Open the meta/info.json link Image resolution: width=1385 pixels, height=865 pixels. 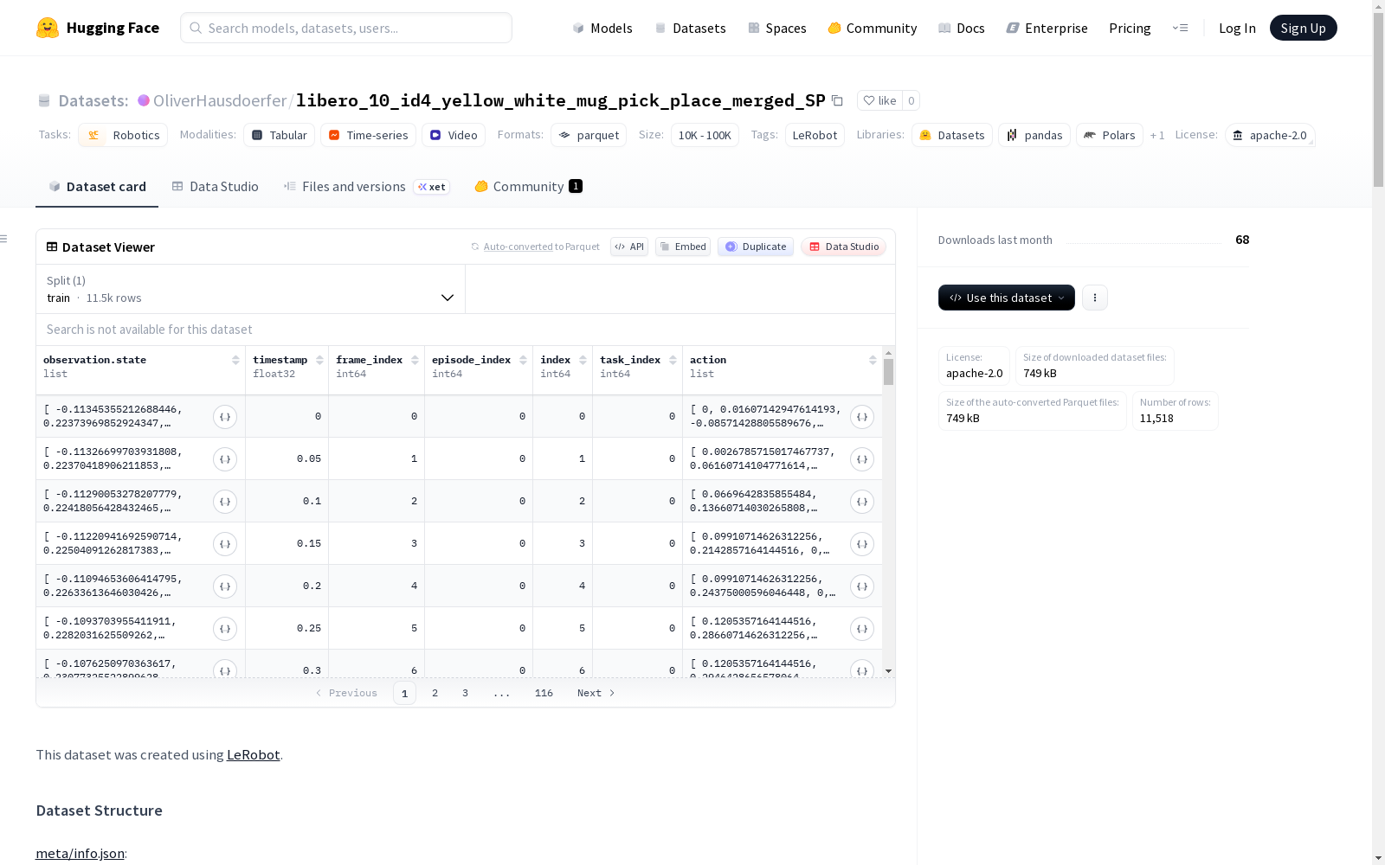(x=80, y=853)
